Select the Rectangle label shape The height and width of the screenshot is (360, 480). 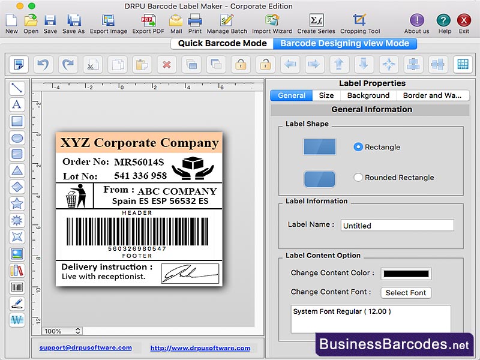(x=359, y=147)
